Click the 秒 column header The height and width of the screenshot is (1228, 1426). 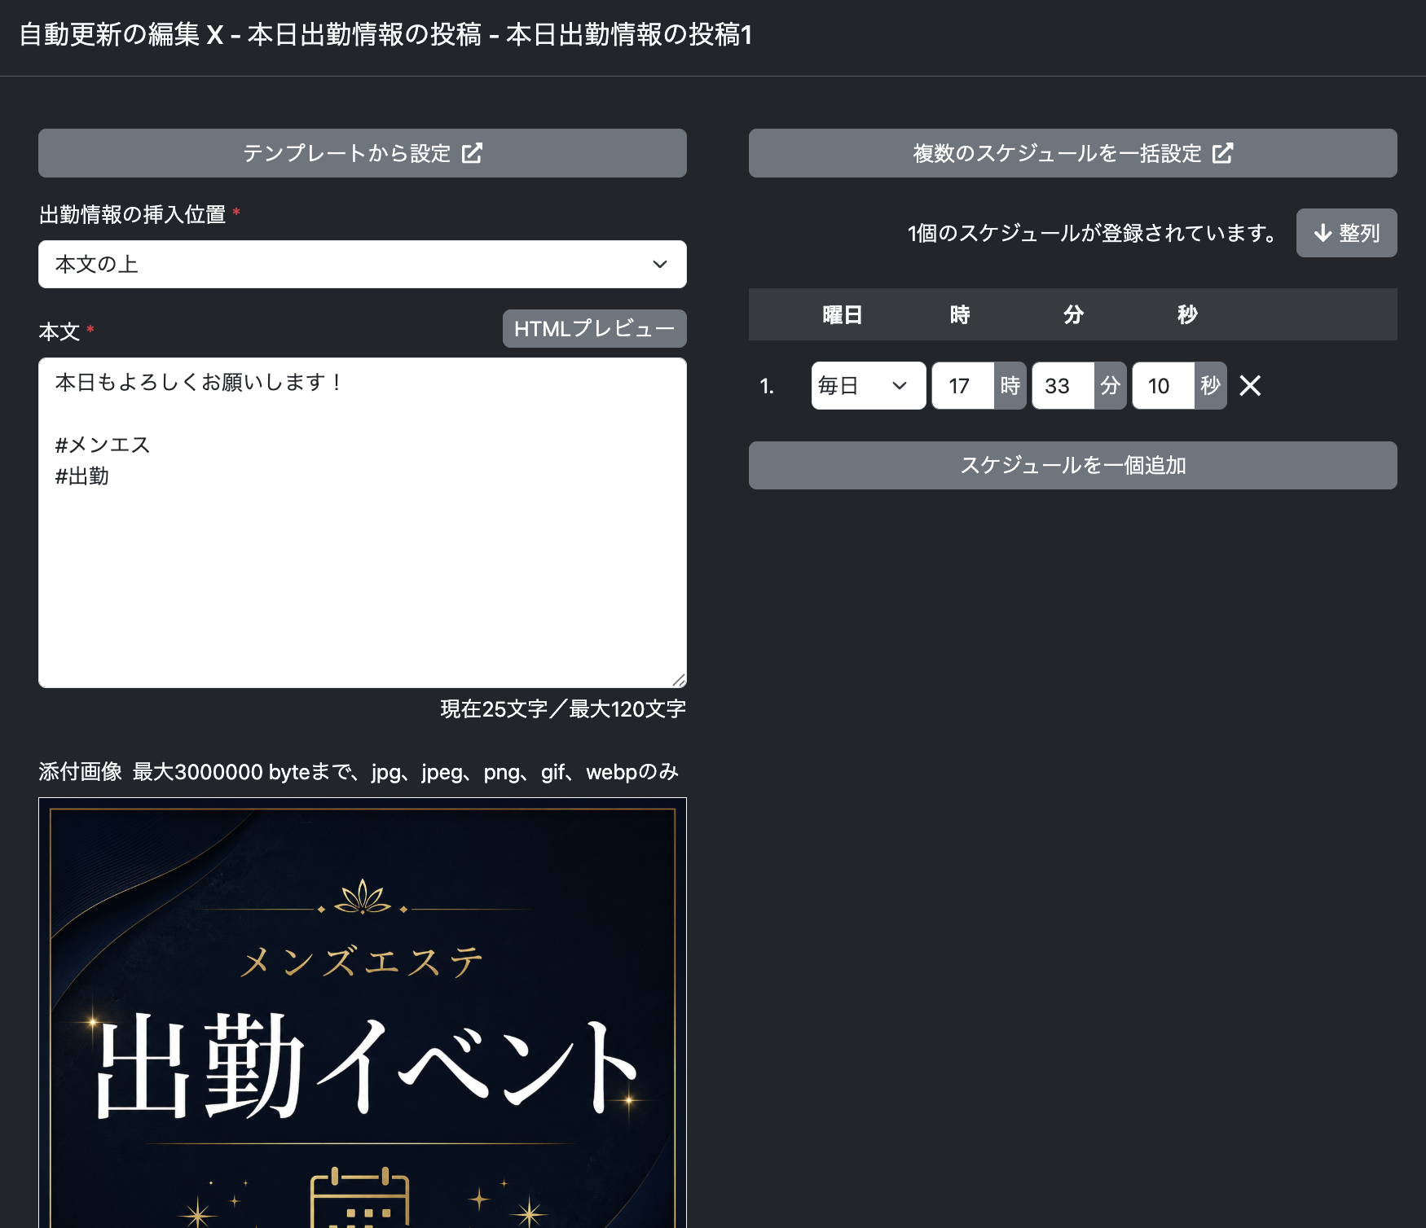pyautogui.click(x=1187, y=314)
